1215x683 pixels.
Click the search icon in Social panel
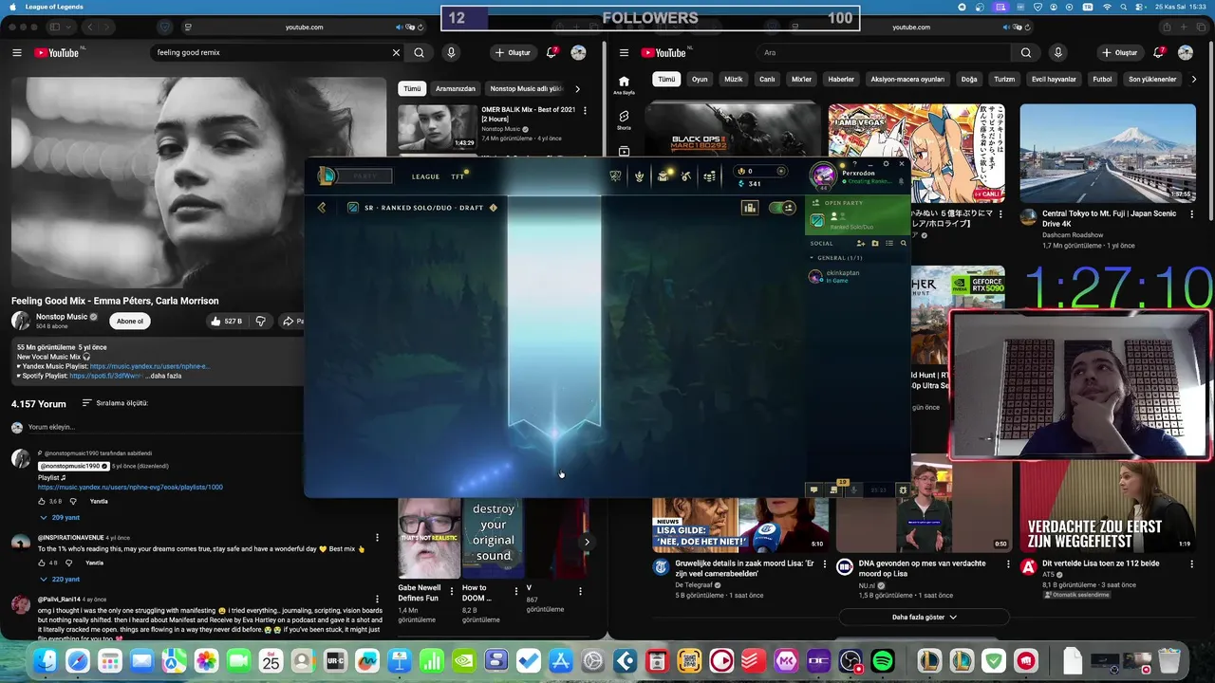pos(903,244)
